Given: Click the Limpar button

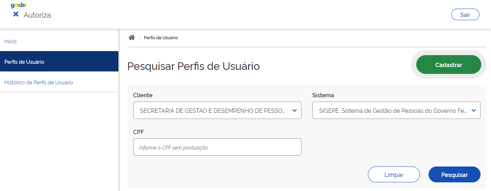Looking at the screenshot, I should coord(394,175).
